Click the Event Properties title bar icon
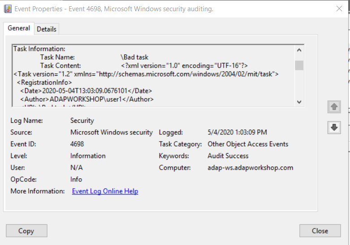 coord(8,9)
